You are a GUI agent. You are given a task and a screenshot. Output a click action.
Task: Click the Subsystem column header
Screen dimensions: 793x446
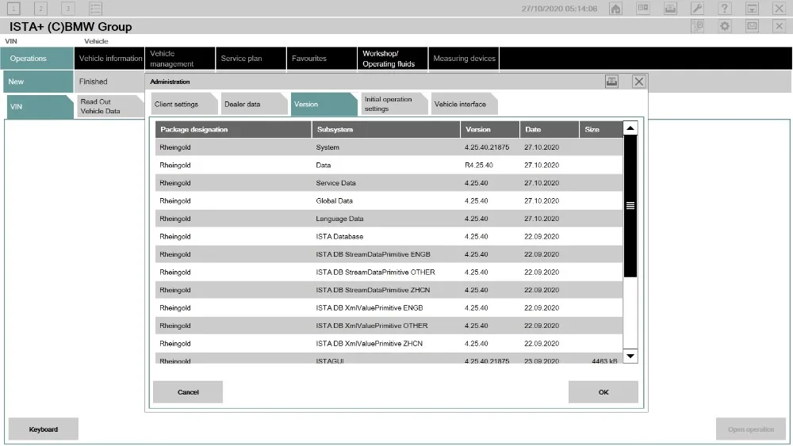point(386,129)
